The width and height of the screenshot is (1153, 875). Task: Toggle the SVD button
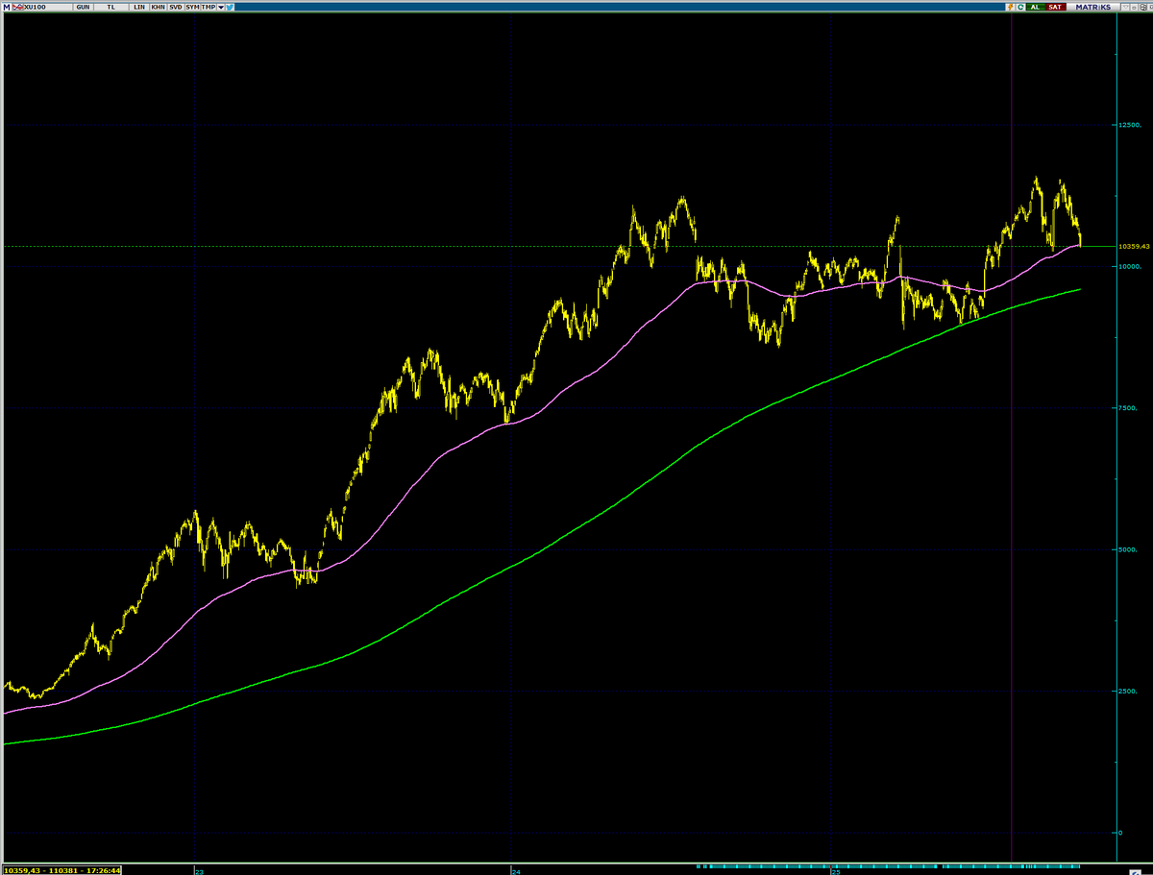pos(175,7)
